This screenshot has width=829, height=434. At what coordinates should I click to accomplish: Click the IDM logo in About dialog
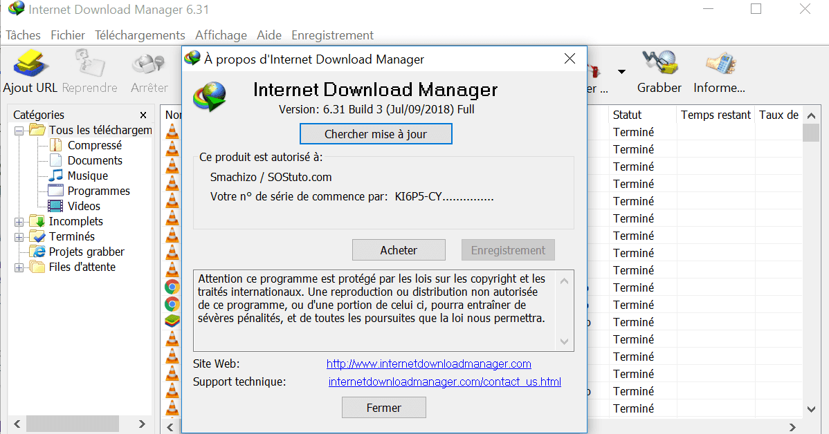[x=210, y=97]
